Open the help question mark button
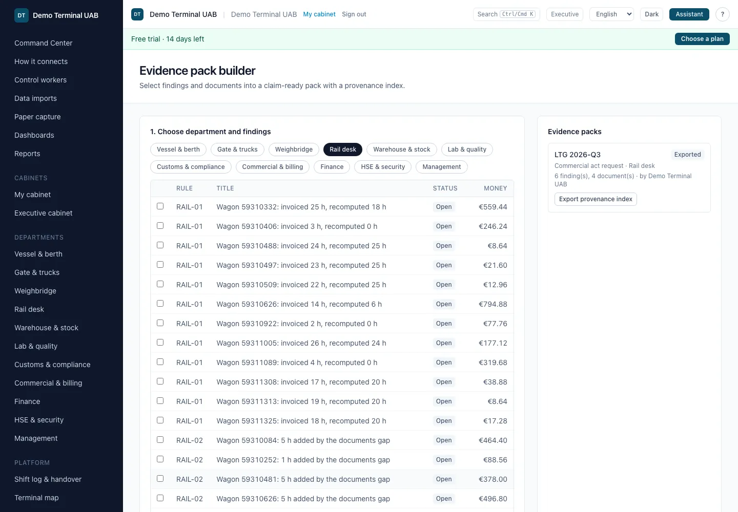This screenshot has height=512, width=738. [x=723, y=14]
